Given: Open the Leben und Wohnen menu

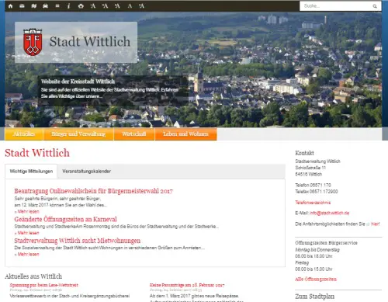Looking at the screenshot, I should pos(185,134).
